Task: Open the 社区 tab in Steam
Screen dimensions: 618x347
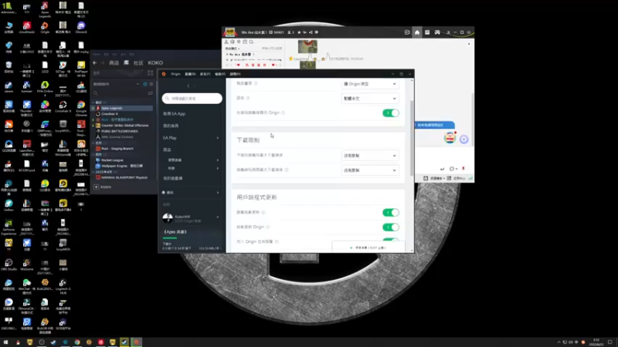Action: click(138, 63)
